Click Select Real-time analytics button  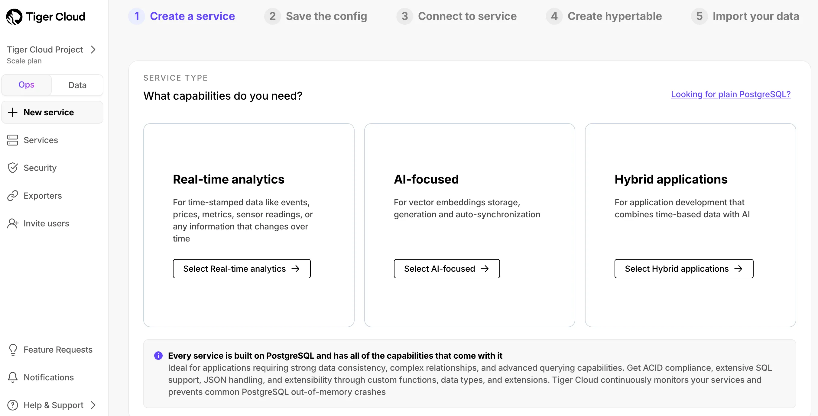click(242, 269)
